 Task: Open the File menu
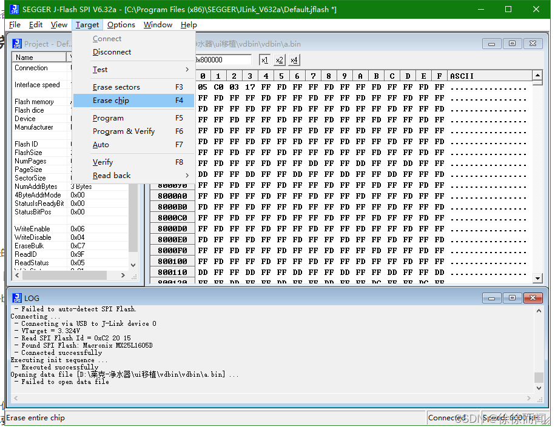pyautogui.click(x=15, y=25)
